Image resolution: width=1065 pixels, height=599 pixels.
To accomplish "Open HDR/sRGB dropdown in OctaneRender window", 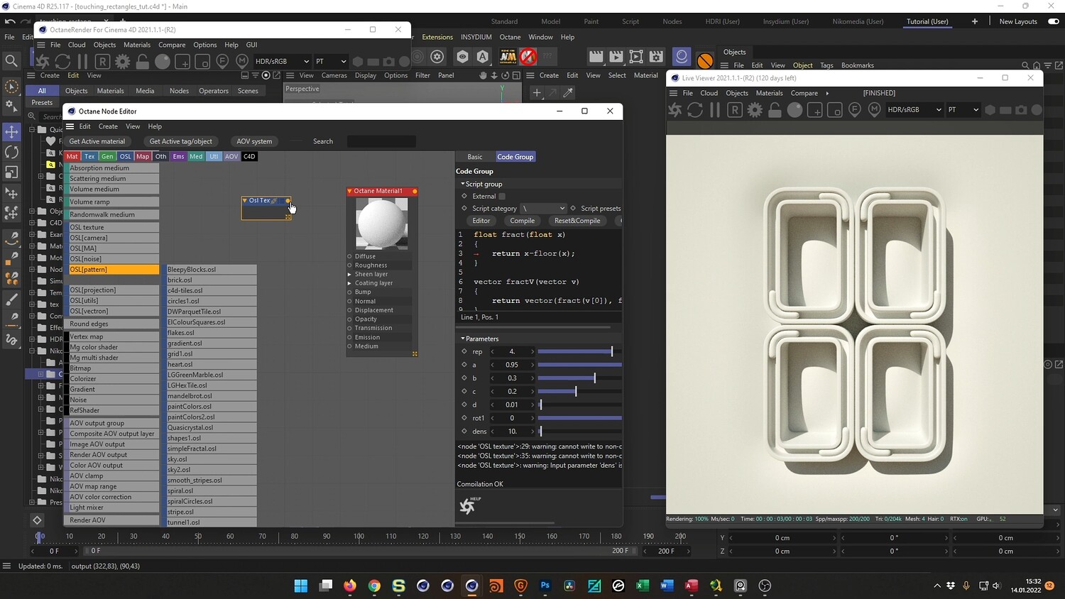I will (282, 62).
